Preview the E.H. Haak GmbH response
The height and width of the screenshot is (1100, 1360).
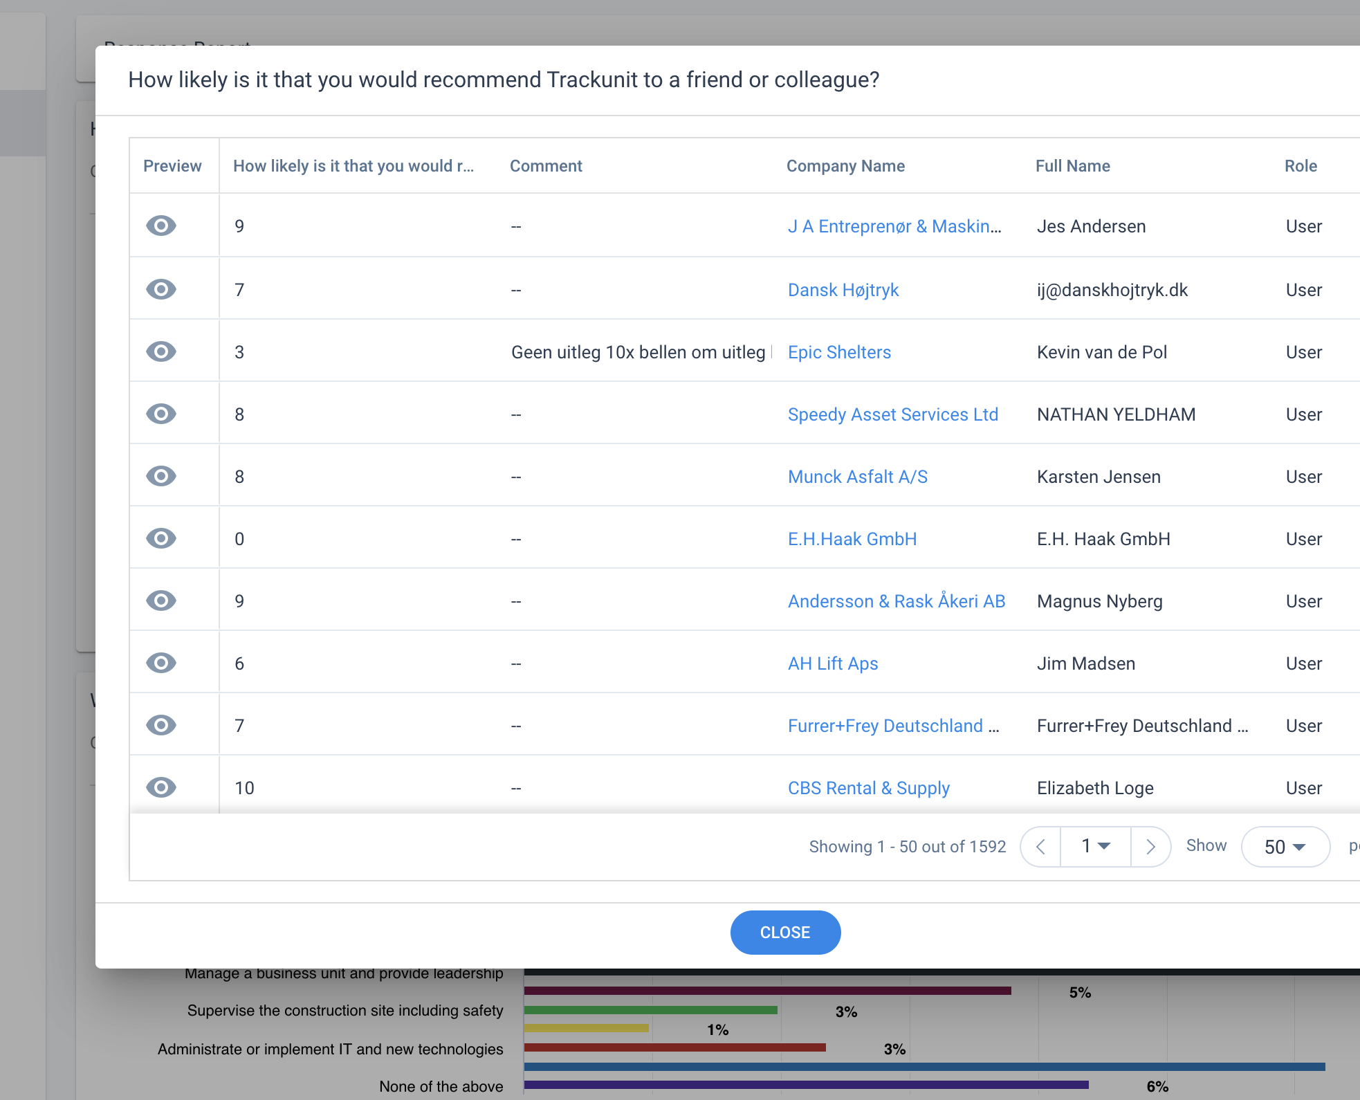pos(161,538)
